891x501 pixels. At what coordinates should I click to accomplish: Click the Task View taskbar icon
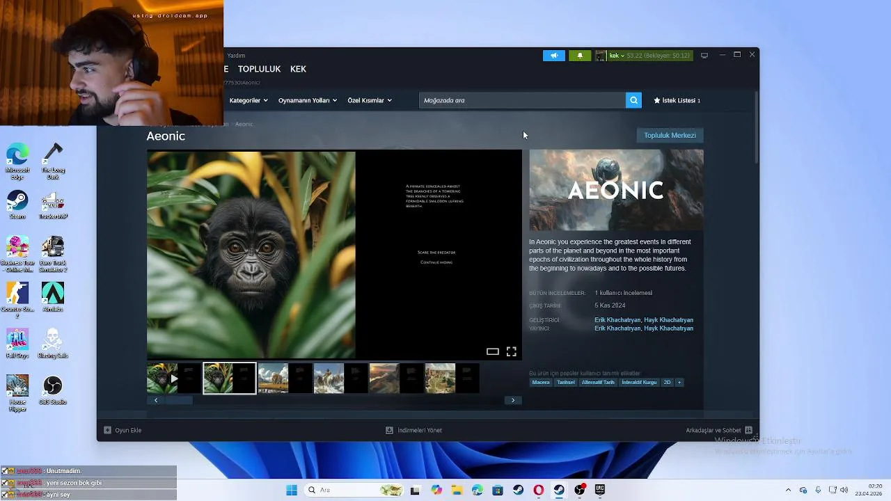(x=416, y=490)
